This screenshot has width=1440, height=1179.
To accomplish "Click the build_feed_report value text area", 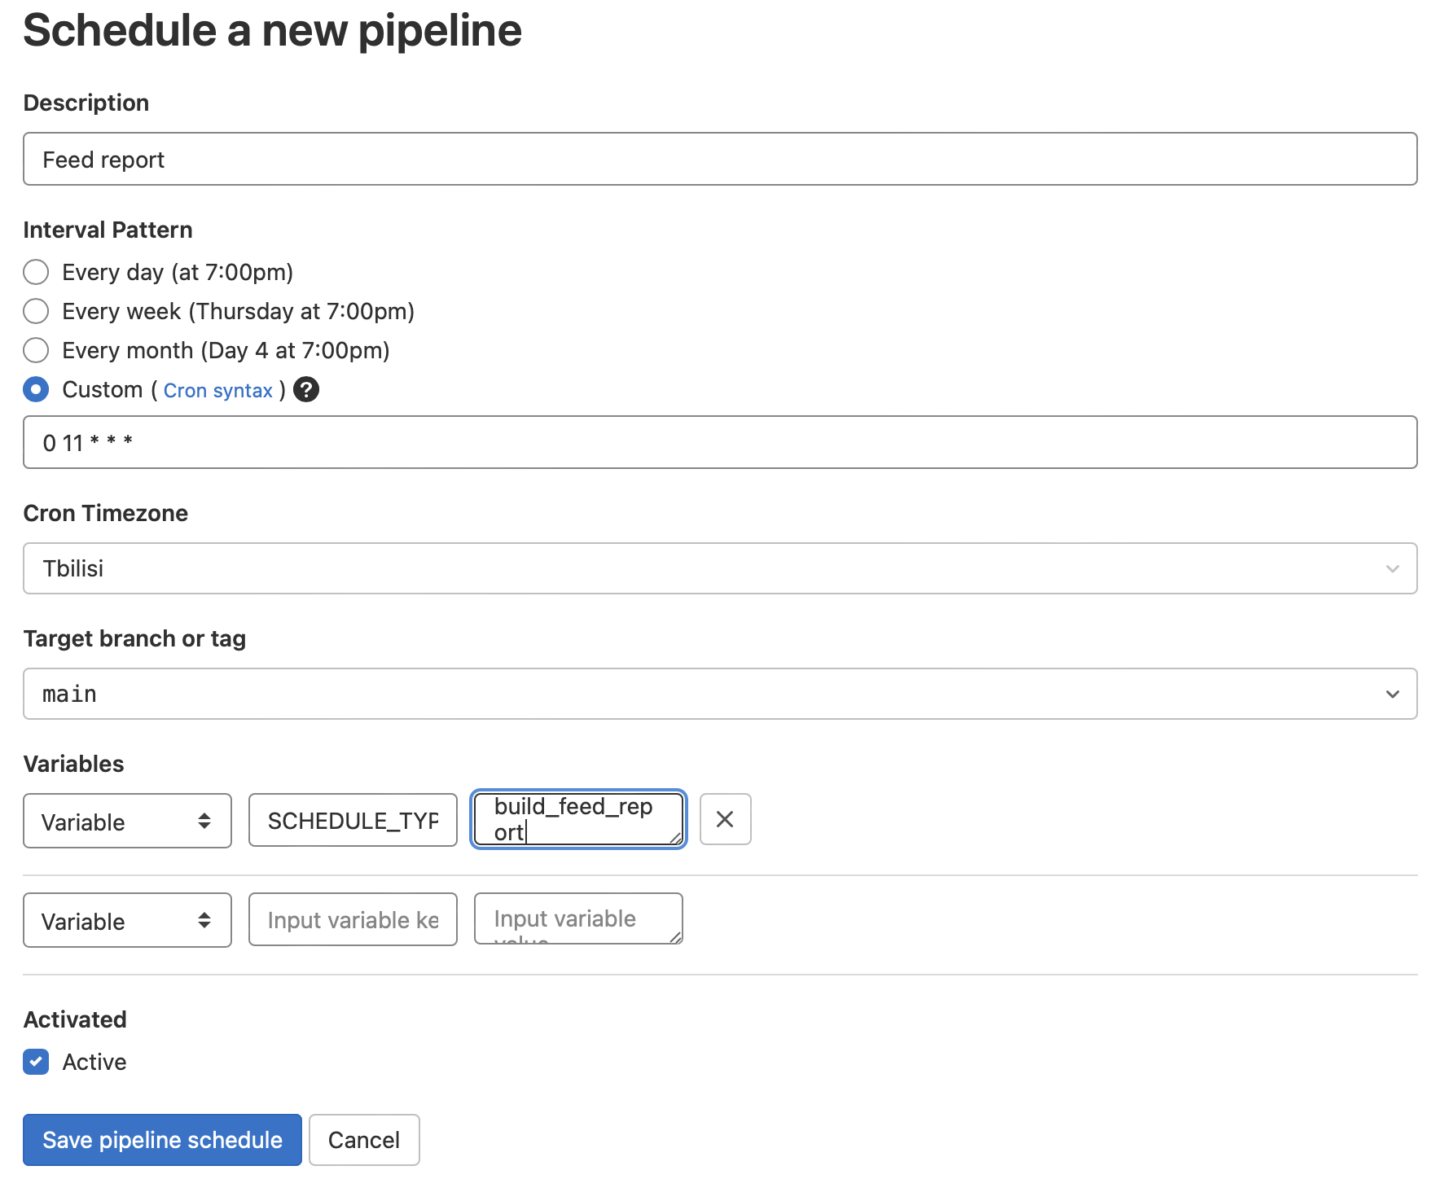I will tap(578, 819).
